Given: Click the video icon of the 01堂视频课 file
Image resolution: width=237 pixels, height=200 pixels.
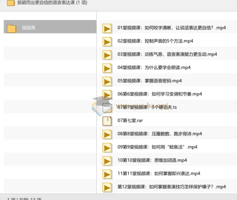Looking at the screenshot, I should point(107,28).
